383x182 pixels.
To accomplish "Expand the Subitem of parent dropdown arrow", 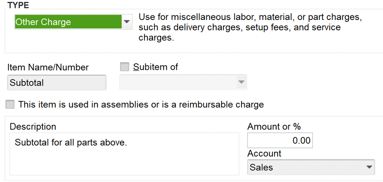I will tap(241, 82).
